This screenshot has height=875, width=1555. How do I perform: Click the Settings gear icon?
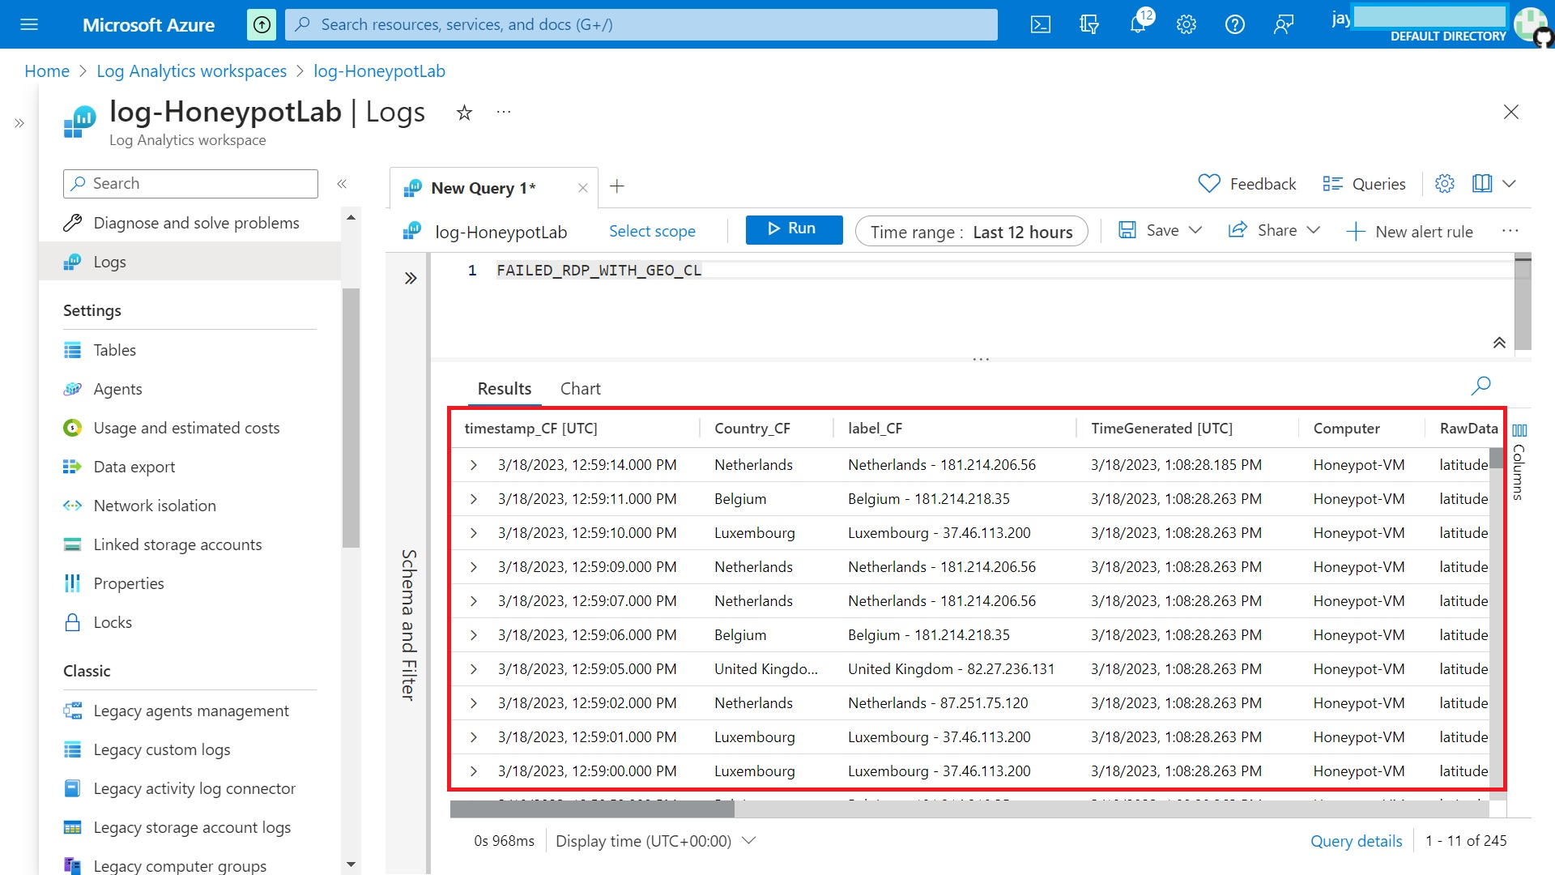pyautogui.click(x=1186, y=23)
